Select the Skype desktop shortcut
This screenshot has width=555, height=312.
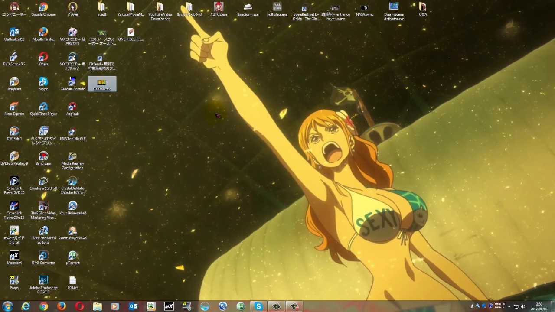tap(43, 84)
